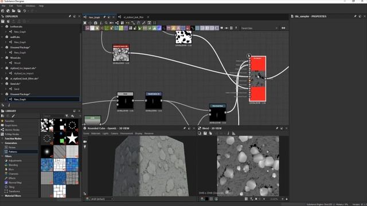This screenshot has width=367, height=206.
Task: Click the blue node icon in node toolbar
Action: [159, 28]
